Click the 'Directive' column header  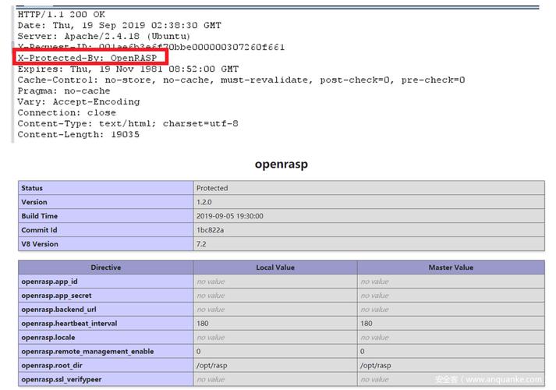point(106,268)
